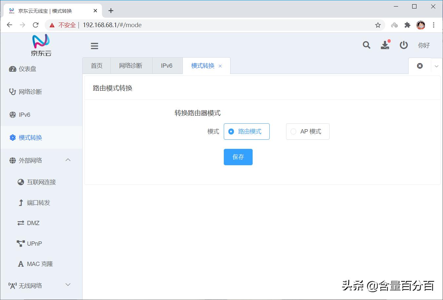Open the 仪表盘 dashboard icon in sidebar
The image size is (443, 300).
coord(12,69)
